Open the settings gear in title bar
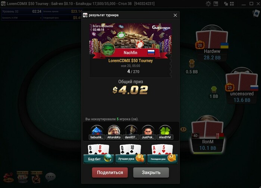The width and height of the screenshot is (261, 188). click(208, 4)
